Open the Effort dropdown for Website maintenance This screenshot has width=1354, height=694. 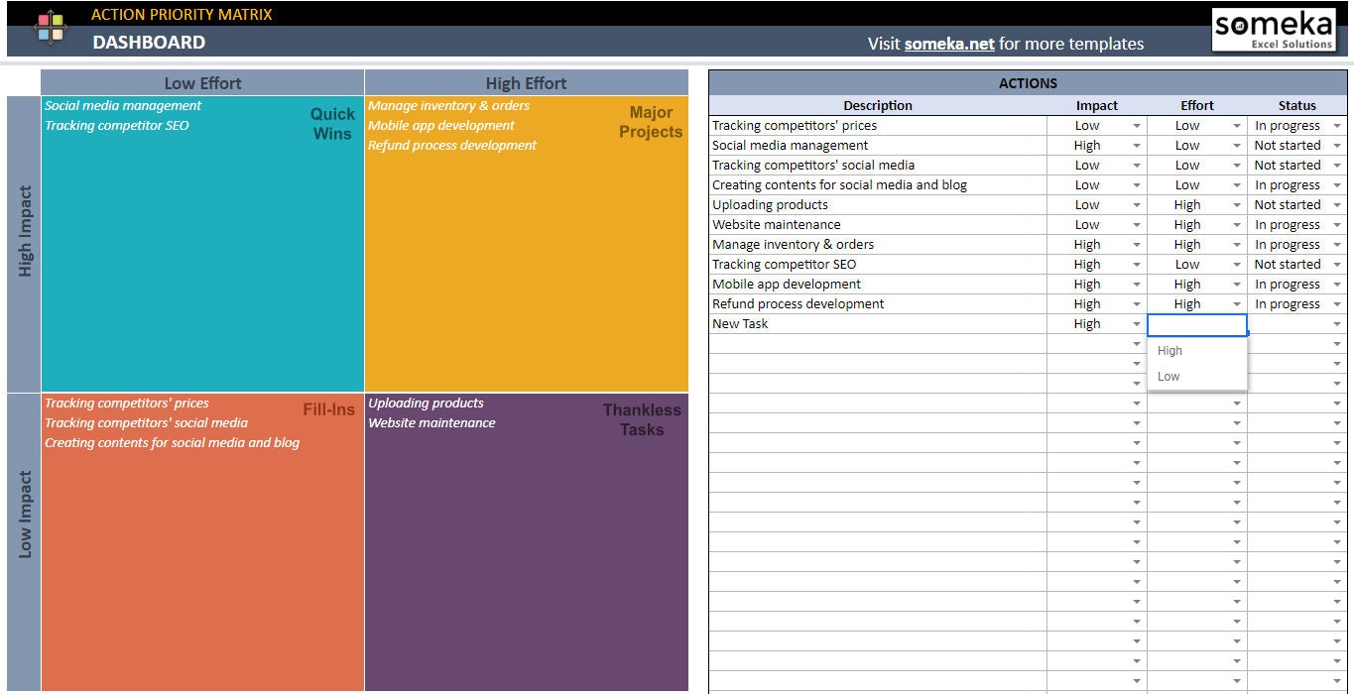1236,224
